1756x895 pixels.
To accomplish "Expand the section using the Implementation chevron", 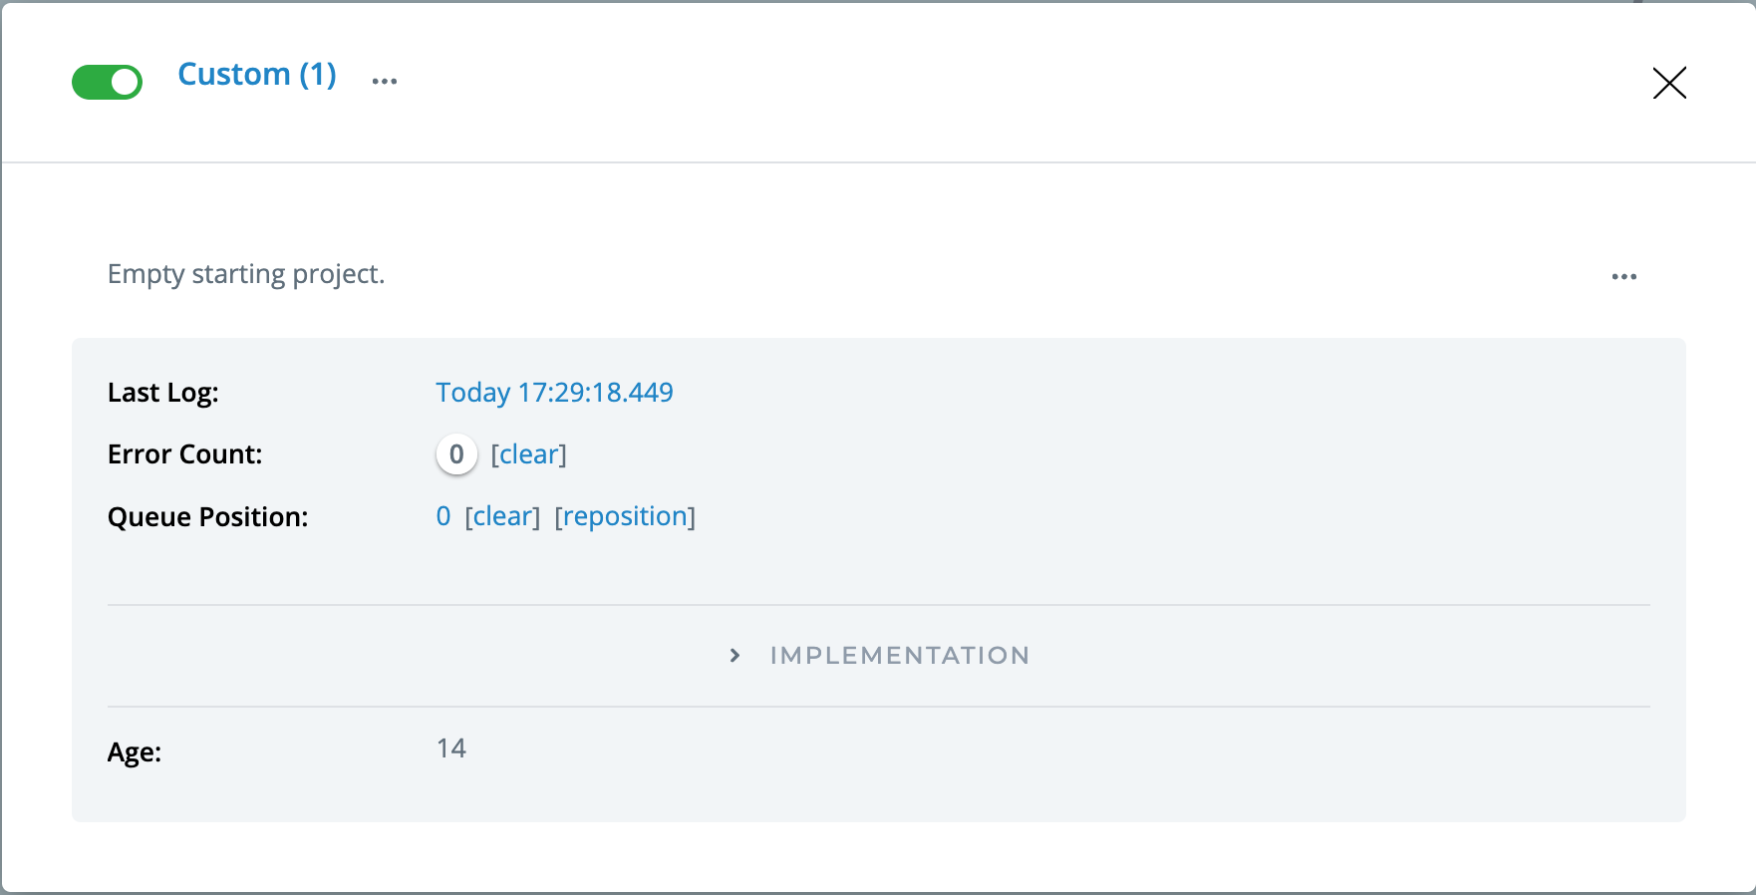I will click(x=734, y=656).
